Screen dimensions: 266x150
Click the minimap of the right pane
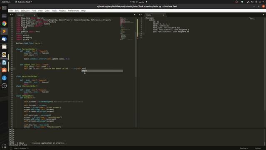pos(253,18)
